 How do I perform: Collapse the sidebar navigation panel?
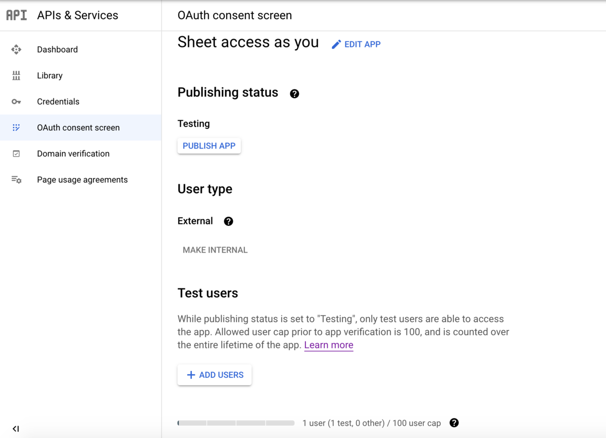click(16, 428)
